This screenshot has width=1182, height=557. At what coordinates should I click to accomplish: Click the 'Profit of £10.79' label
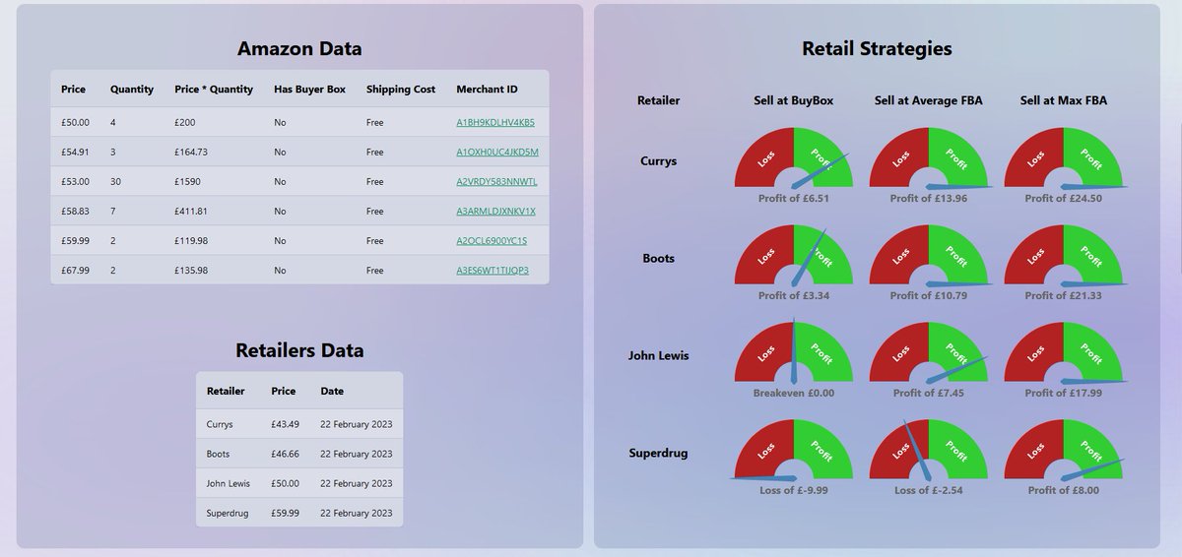coord(929,295)
